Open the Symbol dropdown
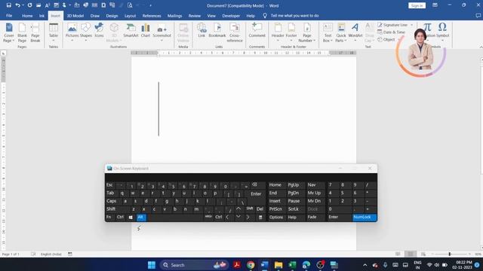This screenshot has width=483, height=271. 442,32
